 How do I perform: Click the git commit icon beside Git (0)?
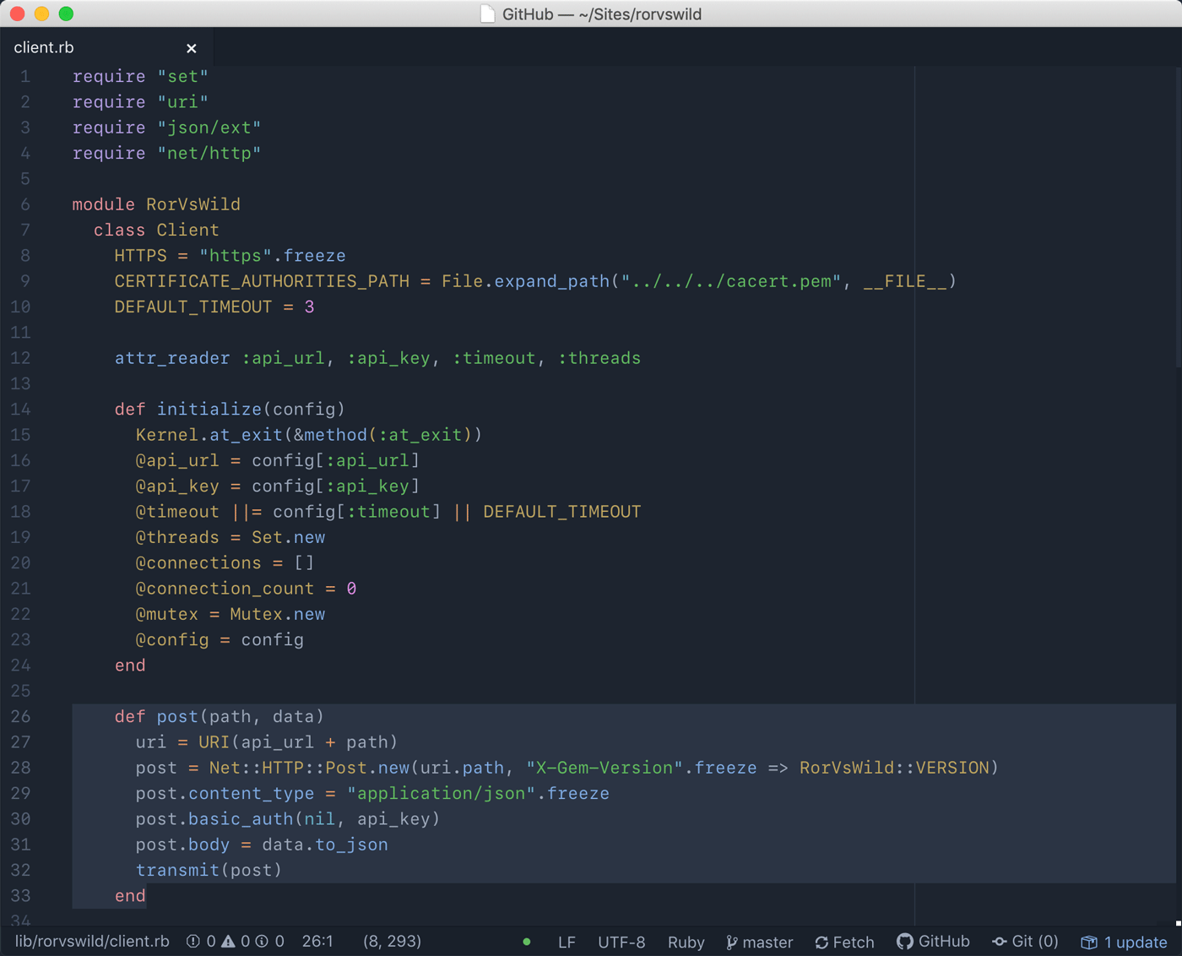coord(1000,942)
